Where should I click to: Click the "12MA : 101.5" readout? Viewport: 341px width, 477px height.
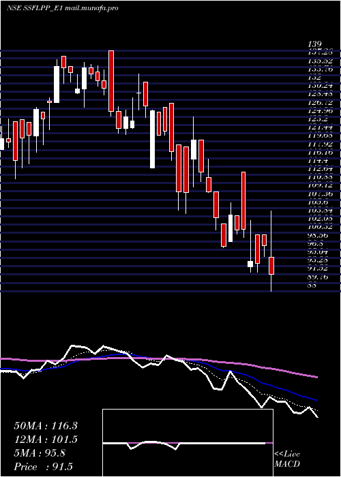tap(46, 440)
